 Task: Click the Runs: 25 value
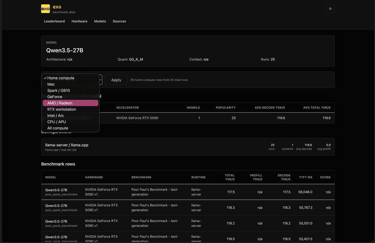point(268,59)
